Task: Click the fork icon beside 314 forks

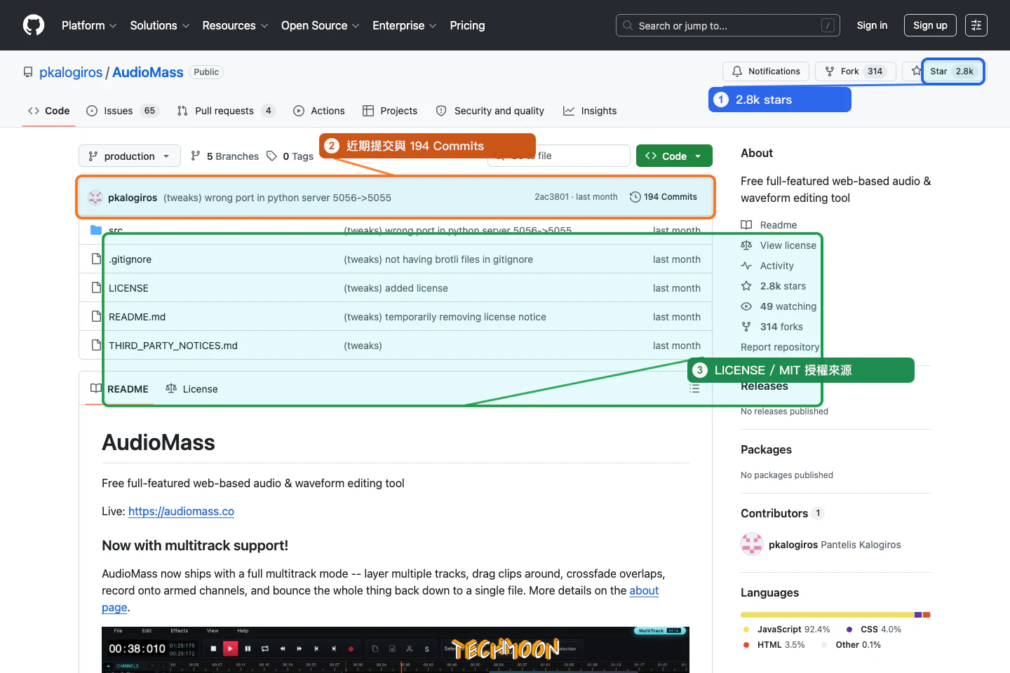Action: tap(746, 327)
